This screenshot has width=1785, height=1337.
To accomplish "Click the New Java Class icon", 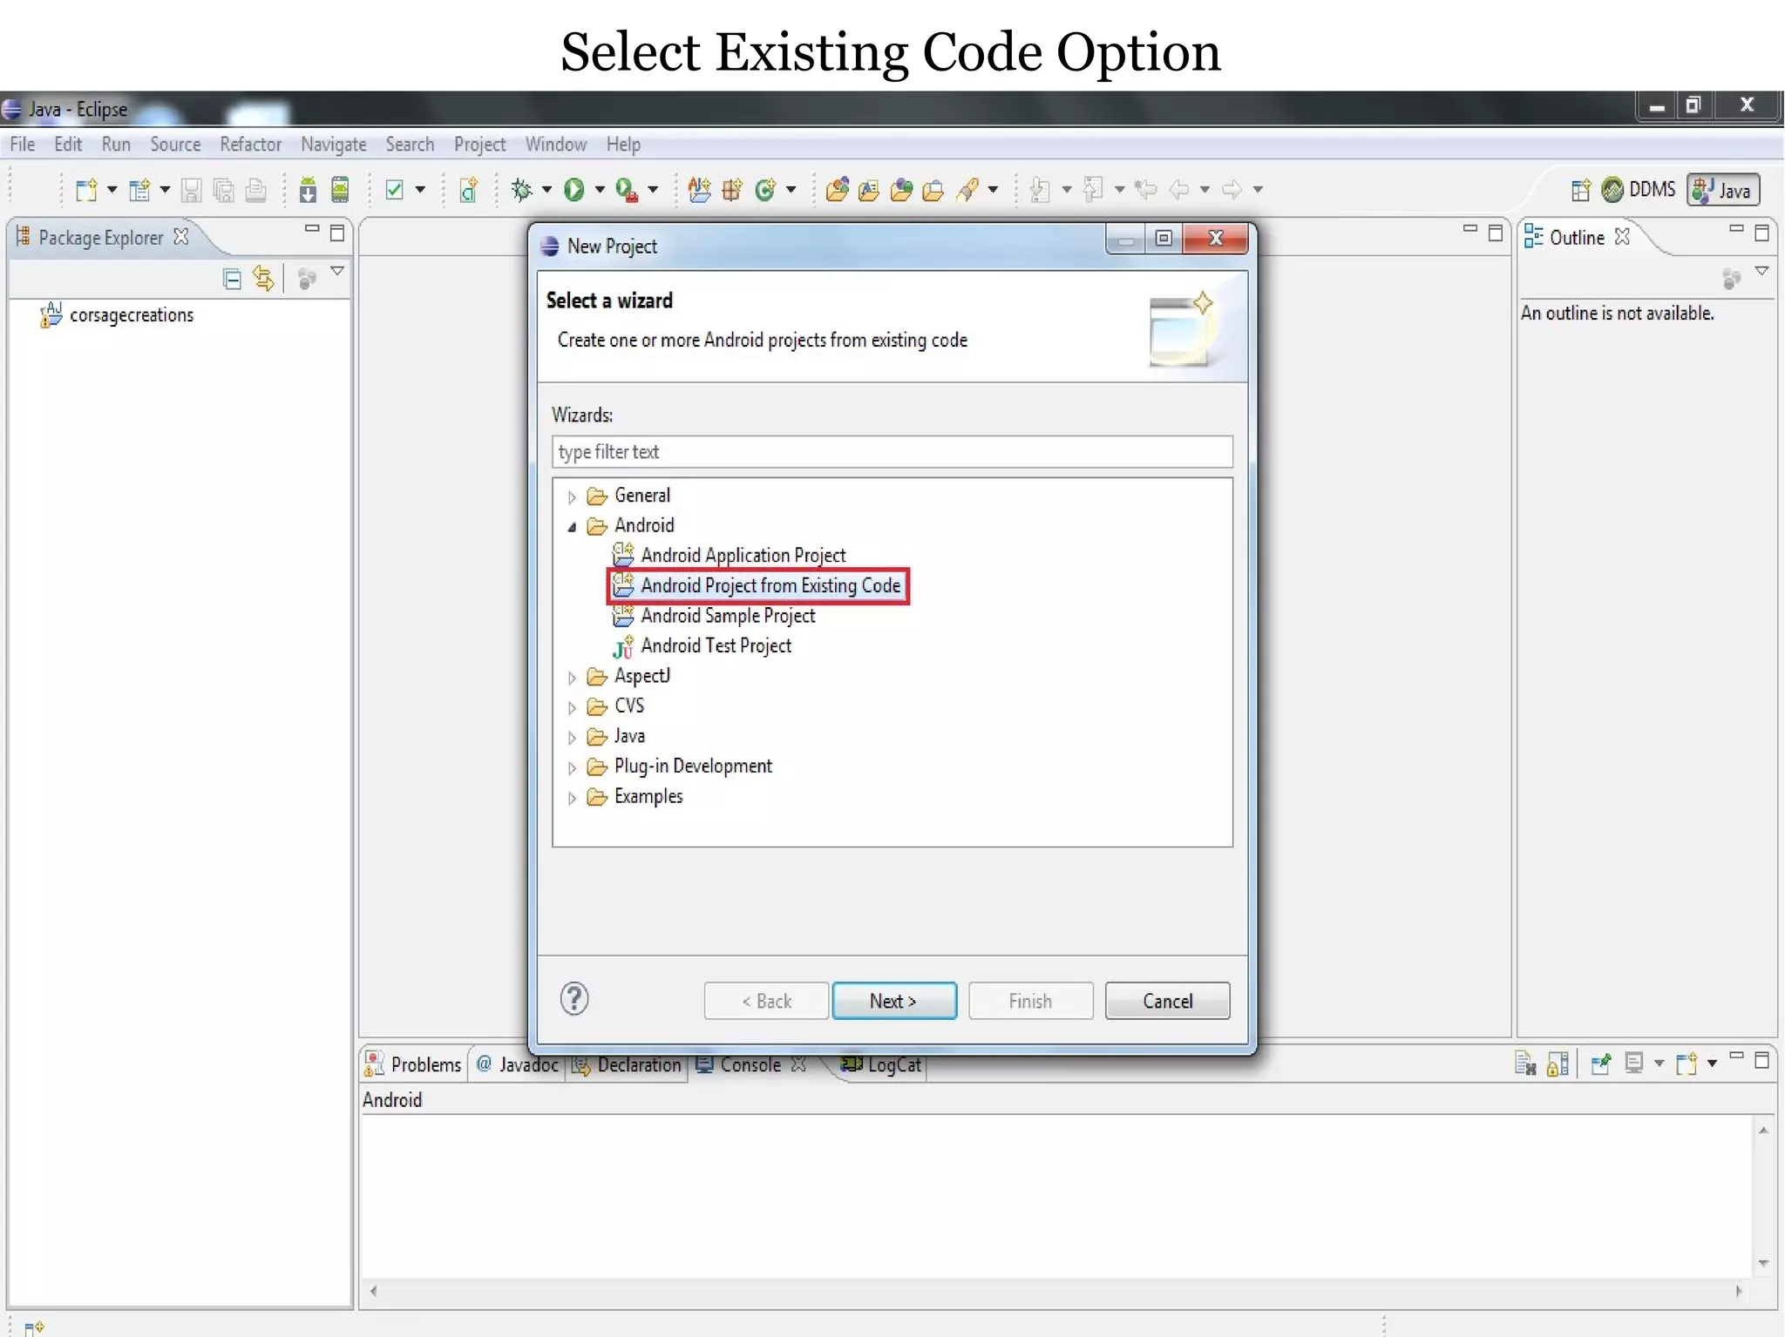I will point(765,190).
